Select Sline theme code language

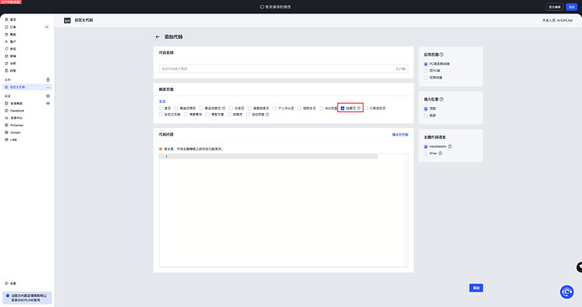click(x=426, y=153)
